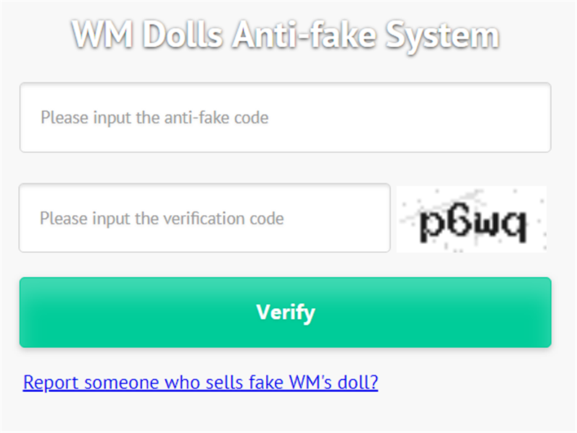Click the WM Dolls Anti-fake System heading
Image resolution: width=577 pixels, height=433 pixels.
point(286,35)
